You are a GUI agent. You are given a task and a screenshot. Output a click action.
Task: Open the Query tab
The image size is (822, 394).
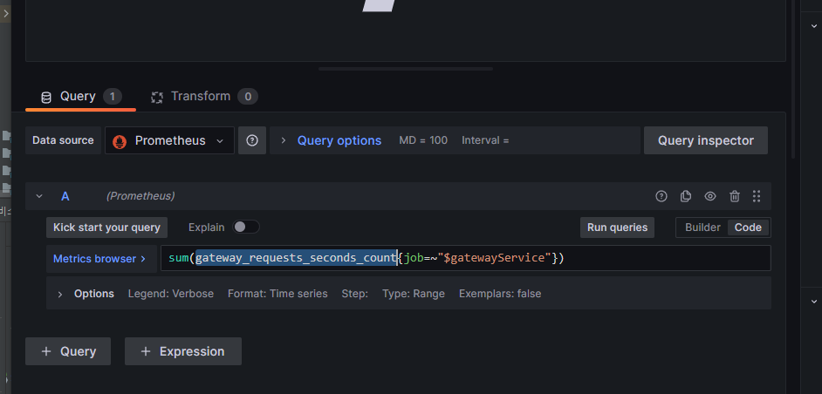point(81,97)
